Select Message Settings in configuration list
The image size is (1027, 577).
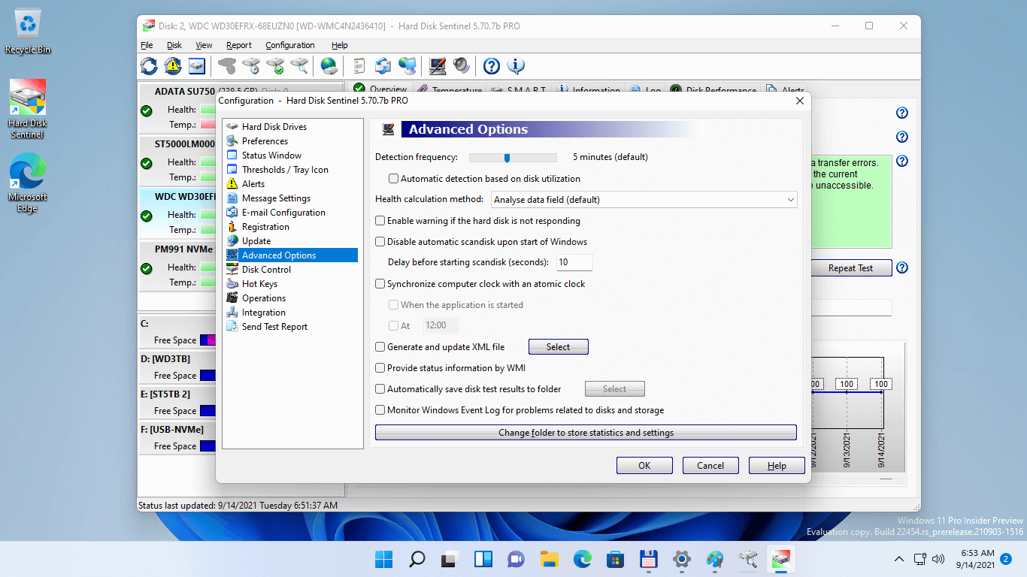pos(276,198)
